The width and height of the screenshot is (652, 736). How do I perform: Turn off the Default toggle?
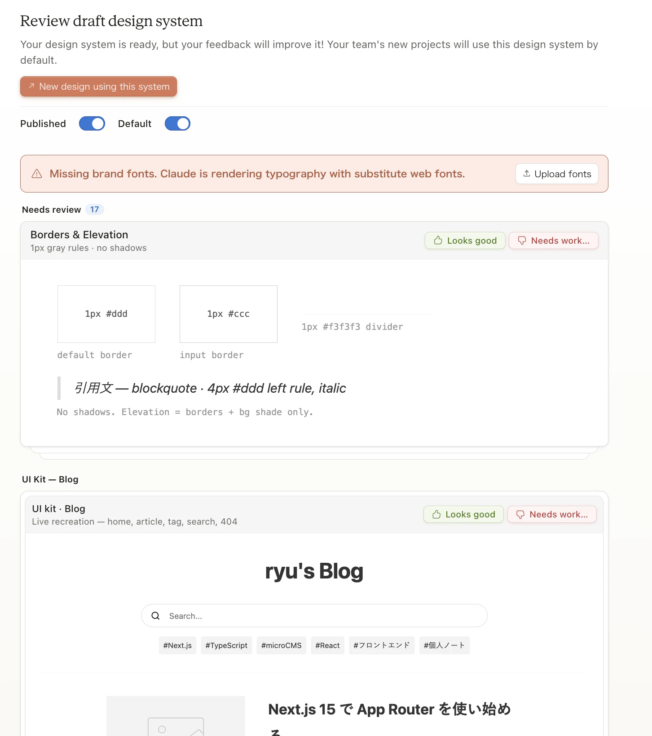click(x=177, y=123)
